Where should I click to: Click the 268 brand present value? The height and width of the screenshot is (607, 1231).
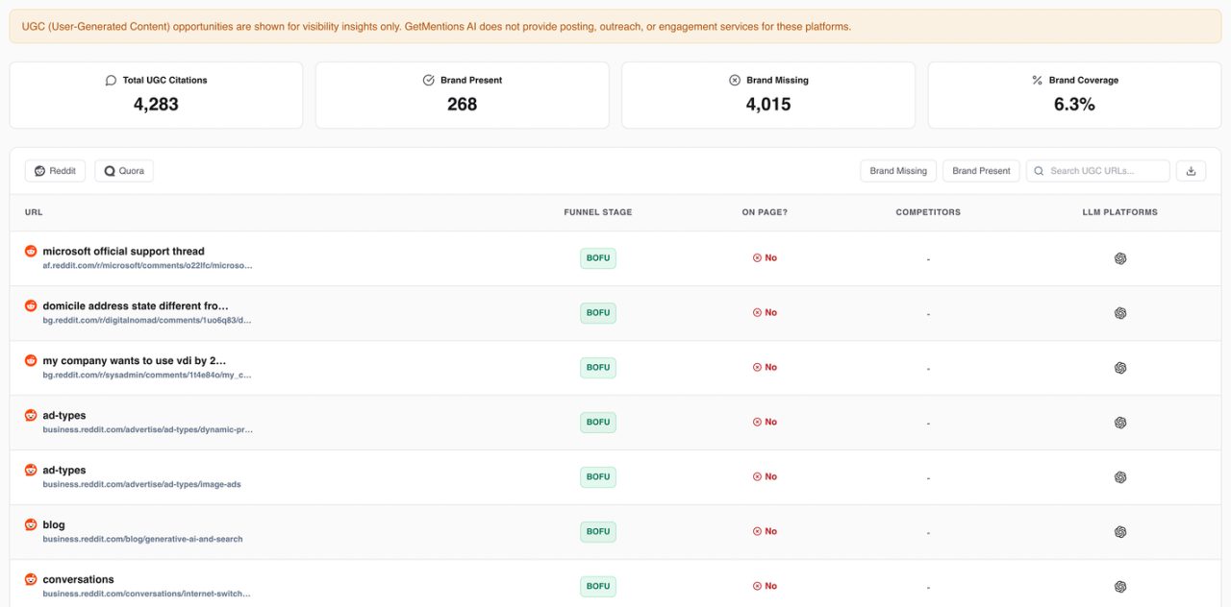(462, 105)
